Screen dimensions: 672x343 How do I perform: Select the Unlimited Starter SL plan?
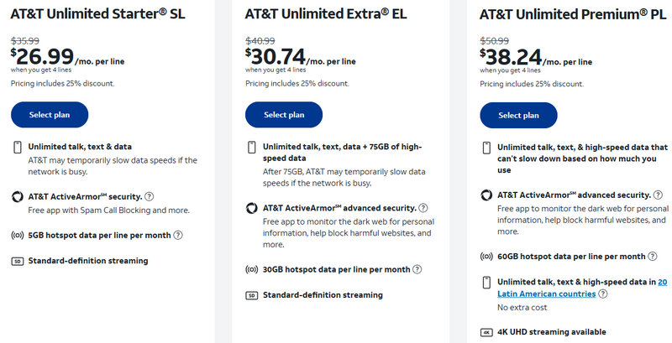coord(50,115)
